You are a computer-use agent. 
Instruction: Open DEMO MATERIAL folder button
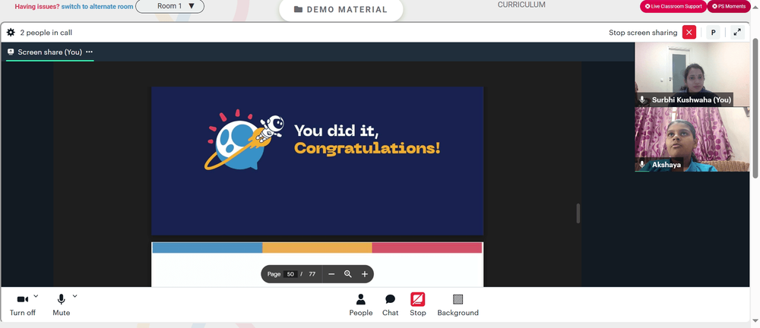tap(340, 10)
